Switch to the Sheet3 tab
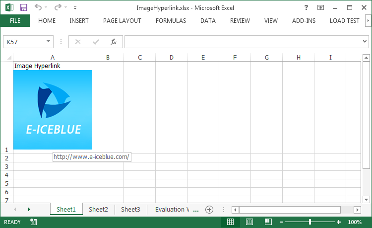 (x=130, y=209)
